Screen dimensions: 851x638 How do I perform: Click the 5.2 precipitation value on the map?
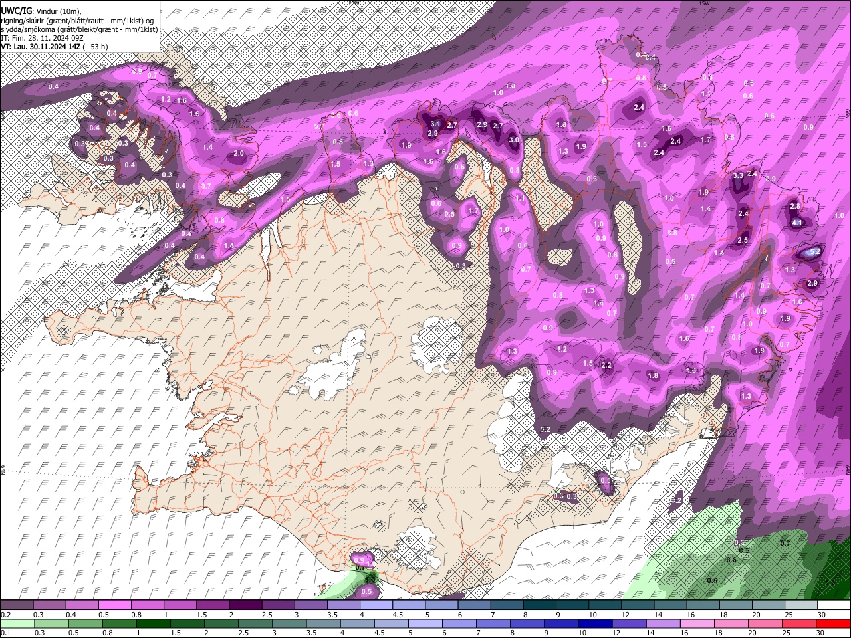814,252
